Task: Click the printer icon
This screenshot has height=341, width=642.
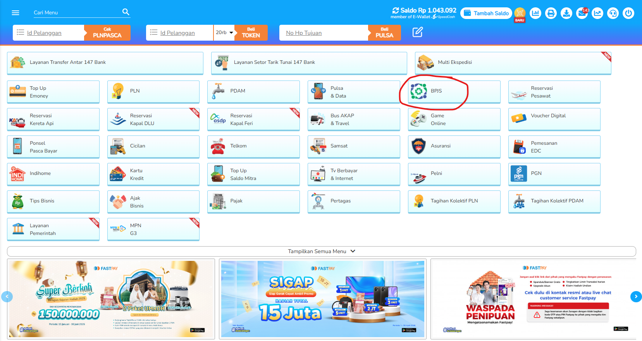Action: click(551, 13)
